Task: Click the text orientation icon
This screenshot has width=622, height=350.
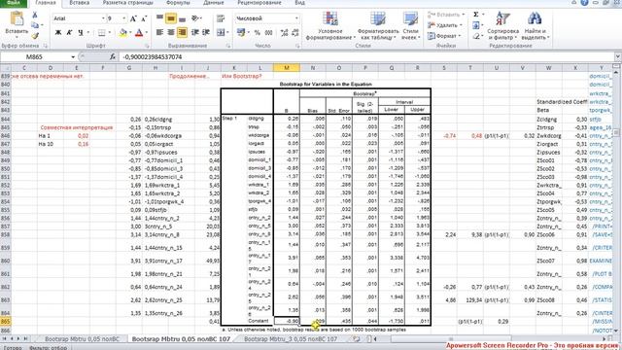Action: [194, 18]
